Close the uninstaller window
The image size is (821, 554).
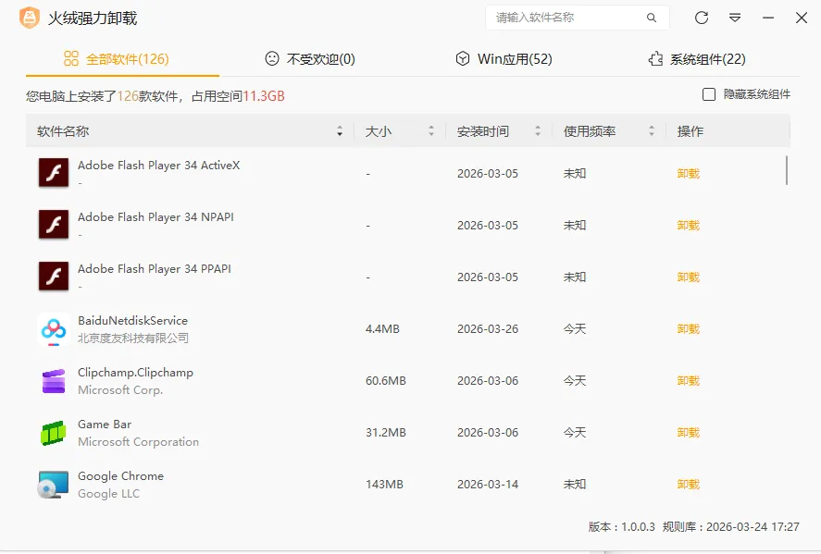(x=802, y=18)
